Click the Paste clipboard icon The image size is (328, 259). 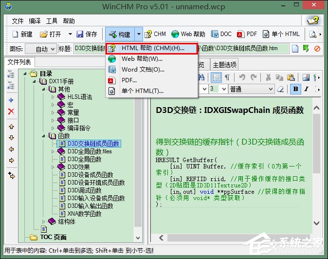(291, 77)
